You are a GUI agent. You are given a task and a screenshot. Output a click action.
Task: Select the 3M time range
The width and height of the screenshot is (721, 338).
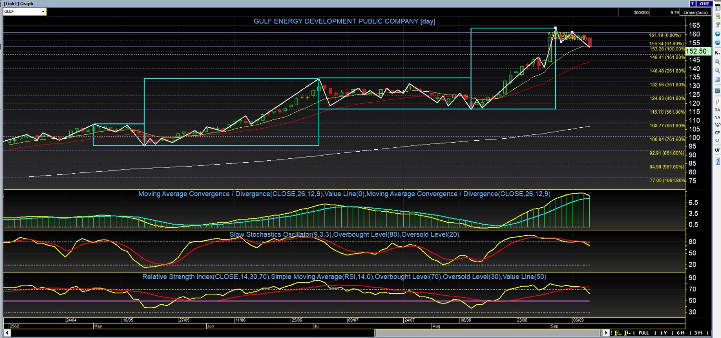[x=698, y=333]
